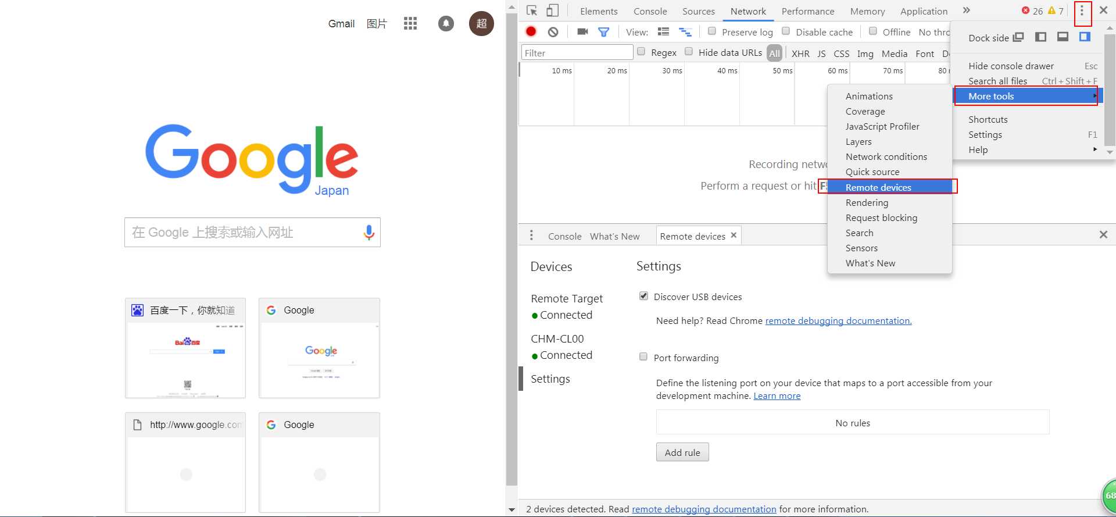Open the Google account avatar
Screen dimensions: 1116x517
[x=481, y=23]
